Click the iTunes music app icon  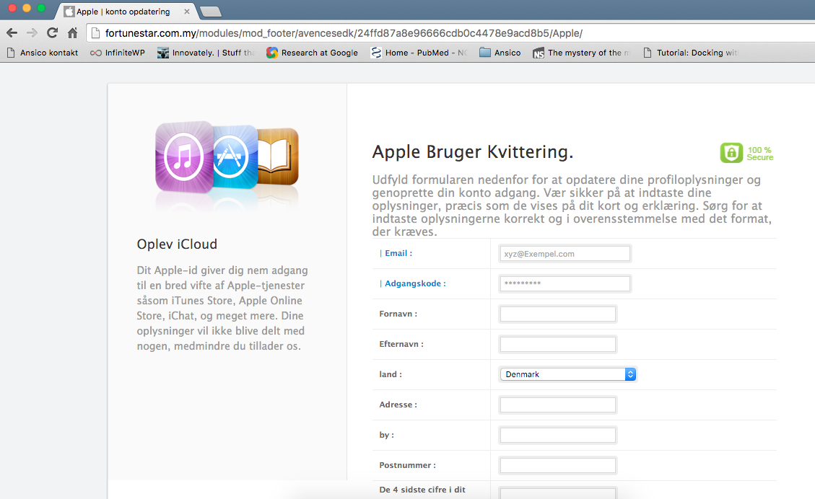[185, 156]
